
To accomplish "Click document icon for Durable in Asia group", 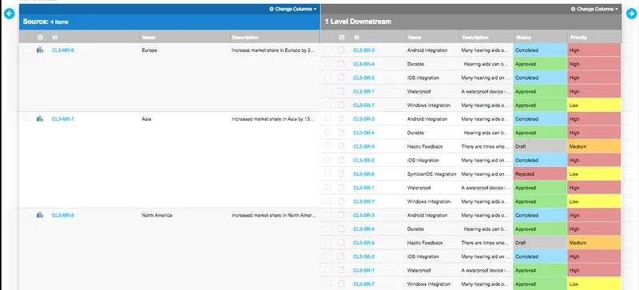I will (341, 133).
